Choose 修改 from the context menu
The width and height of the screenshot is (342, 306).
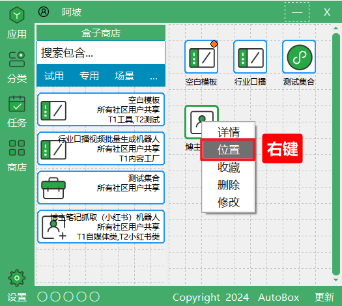[229, 202]
